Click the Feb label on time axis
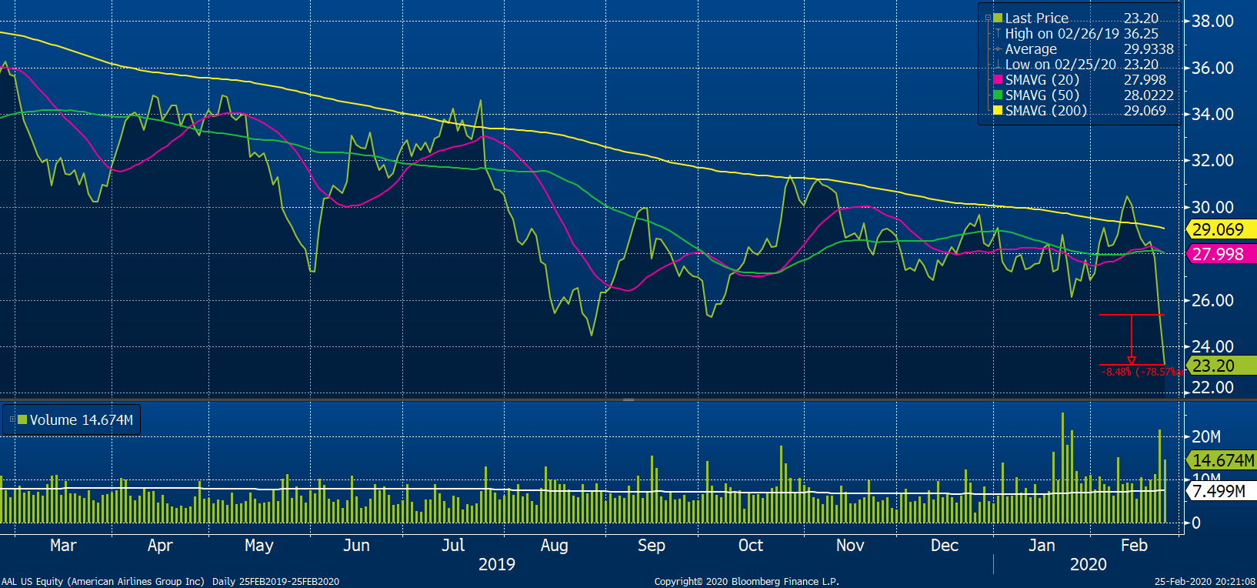Image resolution: width=1257 pixels, height=588 pixels. click(1134, 545)
